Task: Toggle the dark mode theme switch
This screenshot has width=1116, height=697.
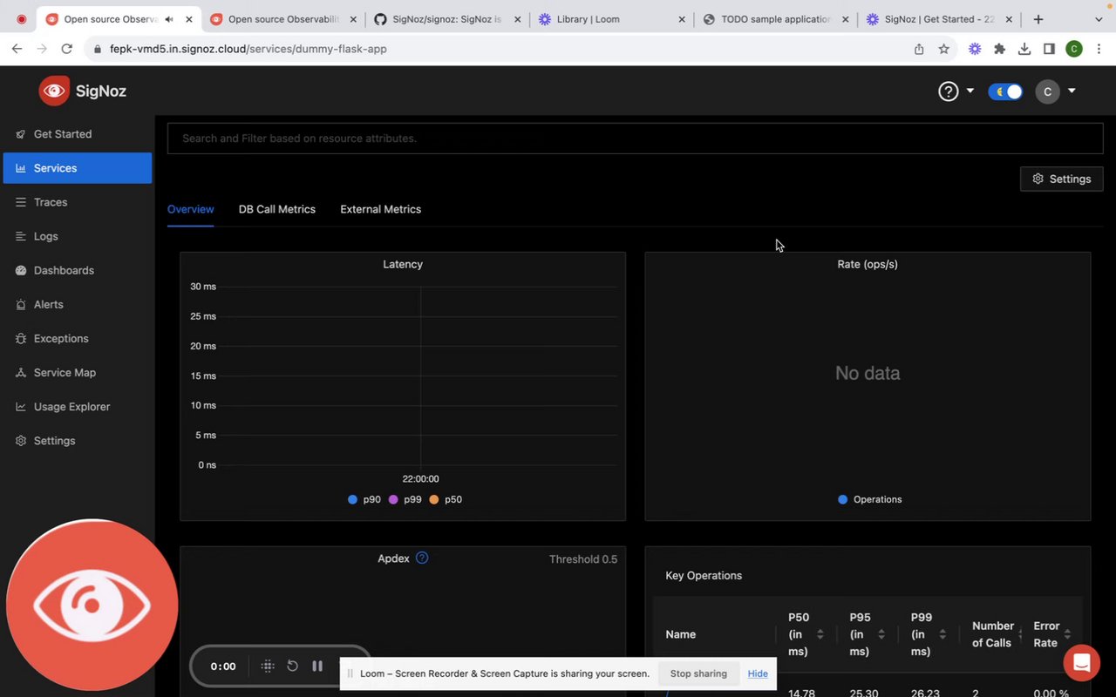Action: (1005, 91)
